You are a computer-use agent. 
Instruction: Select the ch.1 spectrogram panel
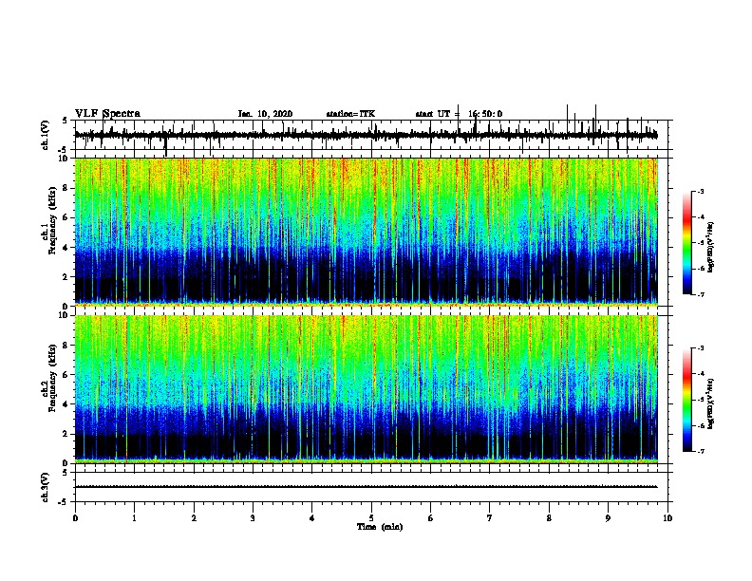pos(366,232)
